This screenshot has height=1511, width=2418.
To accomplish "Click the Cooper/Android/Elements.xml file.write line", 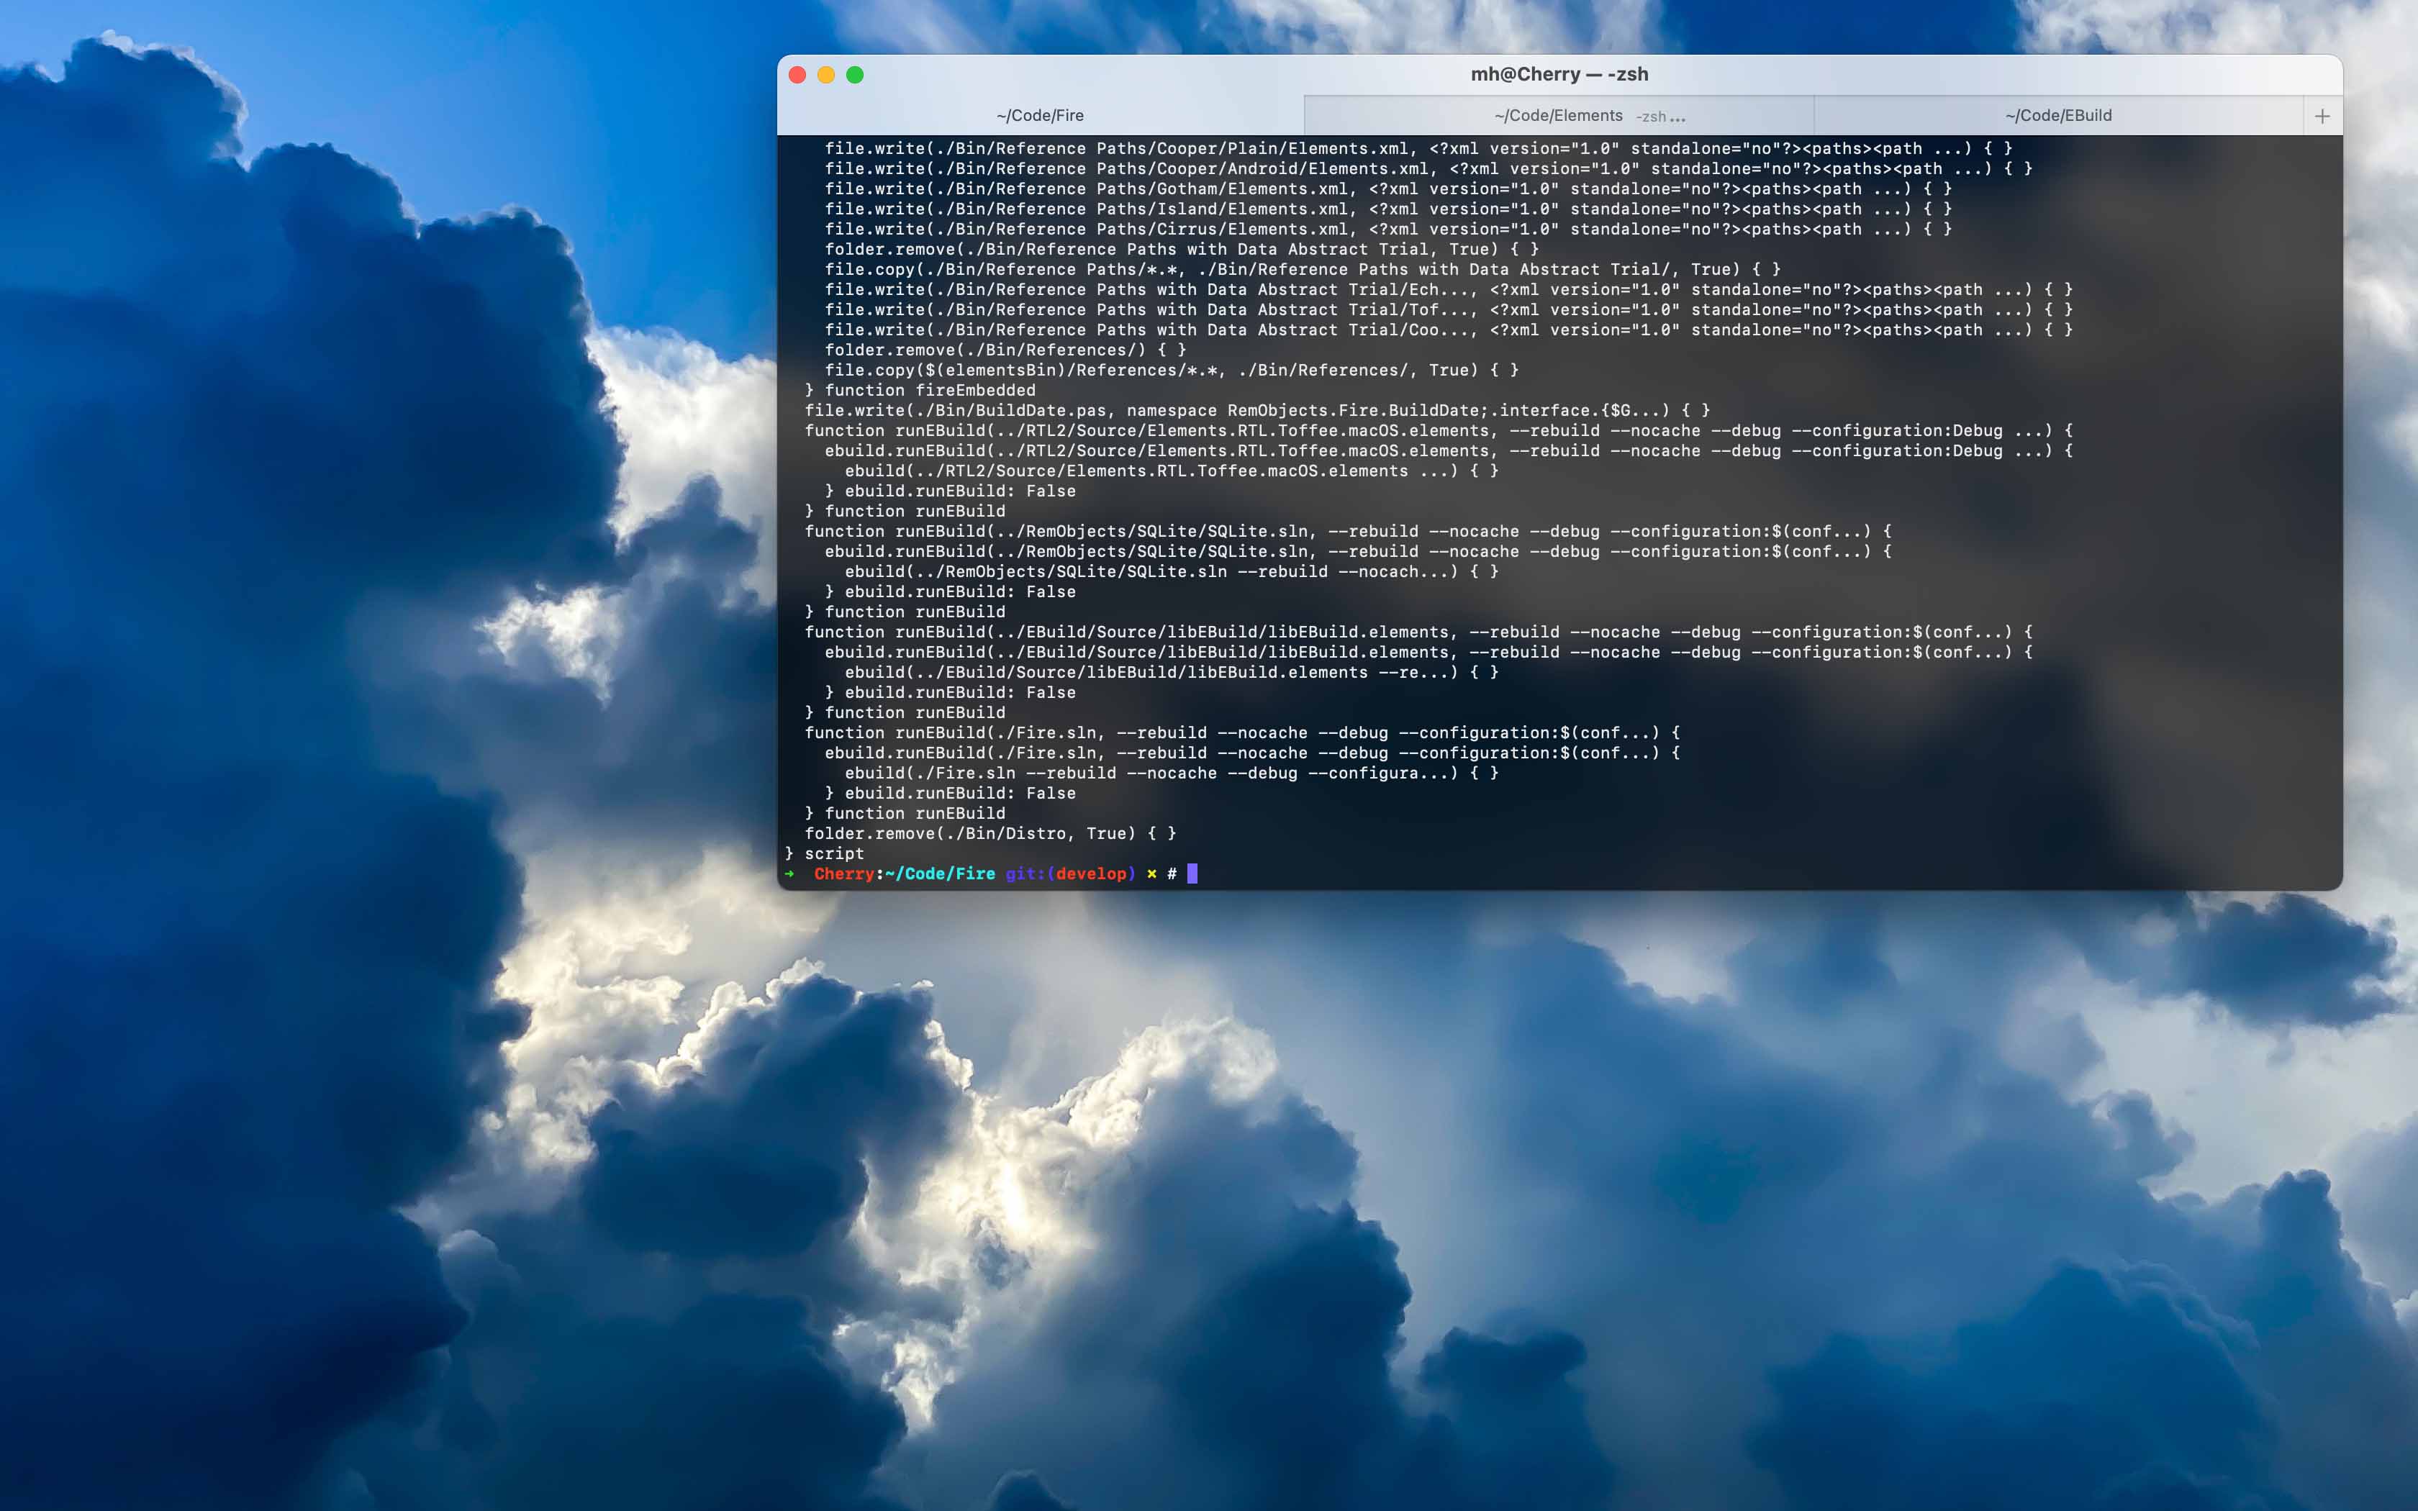I will (1428, 169).
